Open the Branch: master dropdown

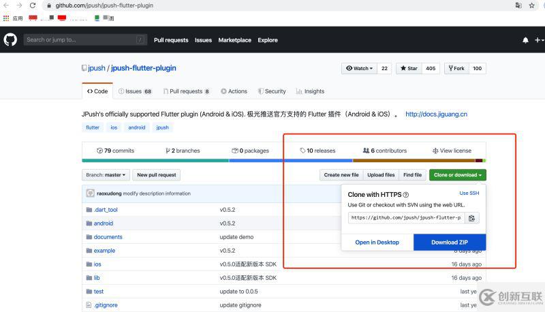tap(105, 175)
